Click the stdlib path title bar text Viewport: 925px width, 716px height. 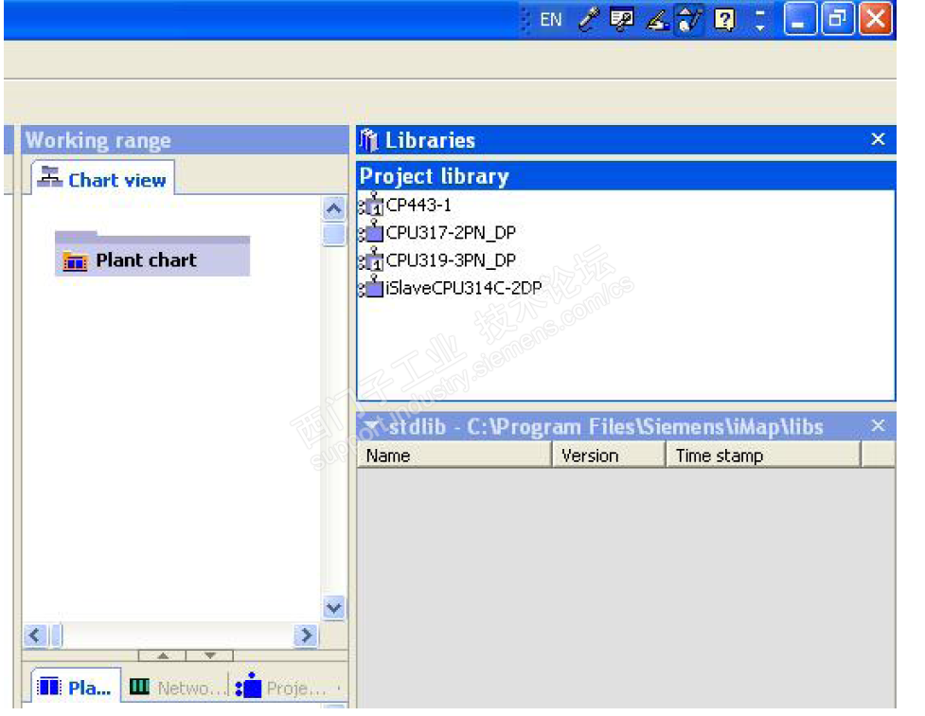[x=606, y=426]
